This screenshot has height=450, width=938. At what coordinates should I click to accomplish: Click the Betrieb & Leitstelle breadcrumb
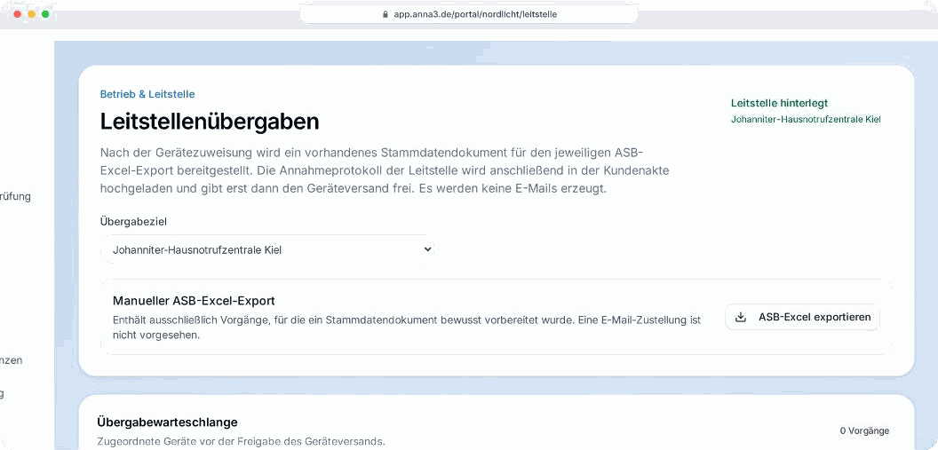pyautogui.click(x=147, y=94)
